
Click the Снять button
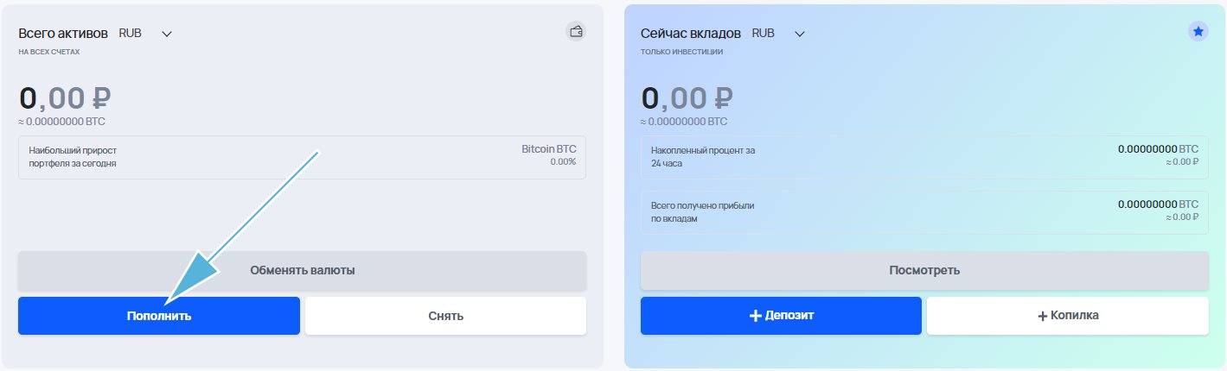pyautogui.click(x=446, y=316)
